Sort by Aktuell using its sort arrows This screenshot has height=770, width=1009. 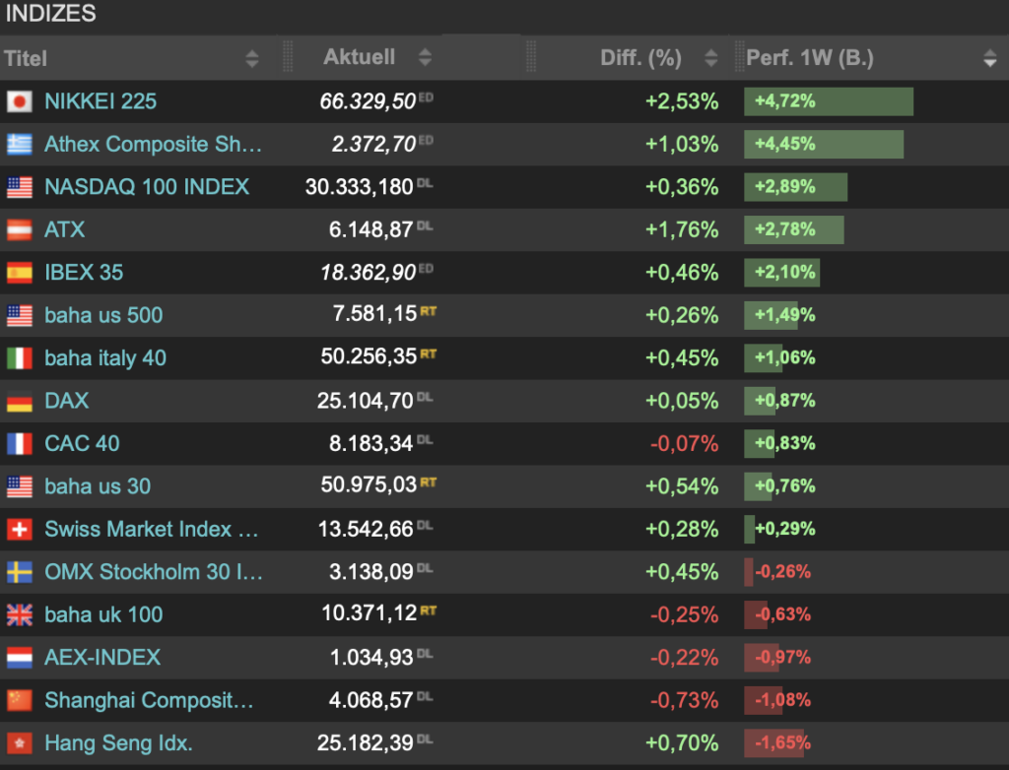[x=425, y=56]
